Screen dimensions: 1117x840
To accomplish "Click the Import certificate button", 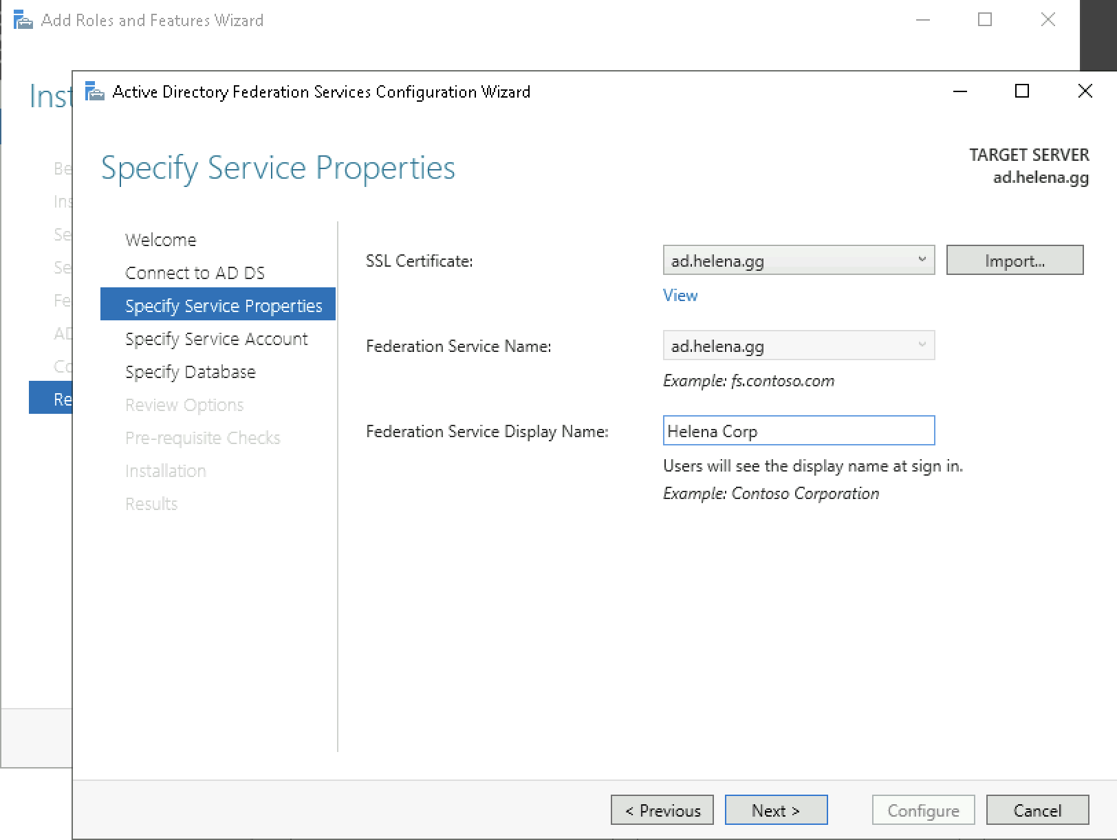I will coord(1014,261).
